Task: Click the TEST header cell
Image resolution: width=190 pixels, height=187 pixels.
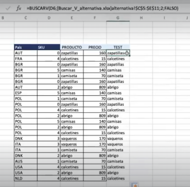Action: [118, 47]
